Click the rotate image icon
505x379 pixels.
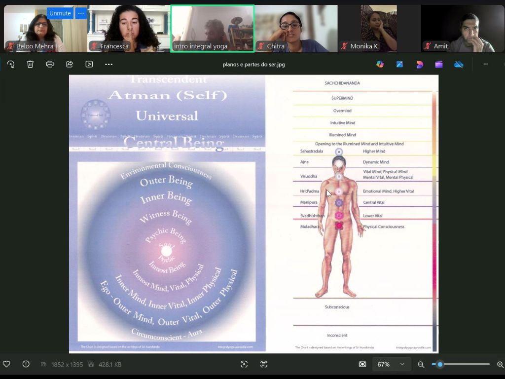(x=11, y=64)
